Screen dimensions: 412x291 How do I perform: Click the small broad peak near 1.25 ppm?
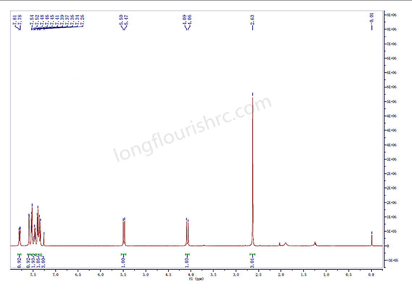[315, 243]
